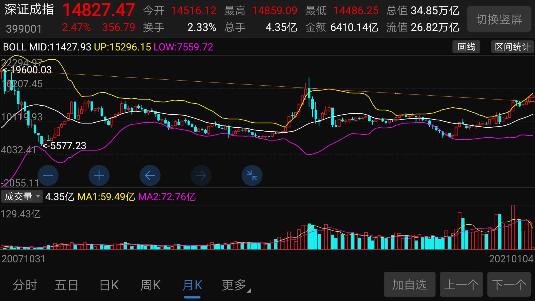Viewport: 535px width, 301px height.
Task: Select the 月K tab
Action: tap(192, 285)
